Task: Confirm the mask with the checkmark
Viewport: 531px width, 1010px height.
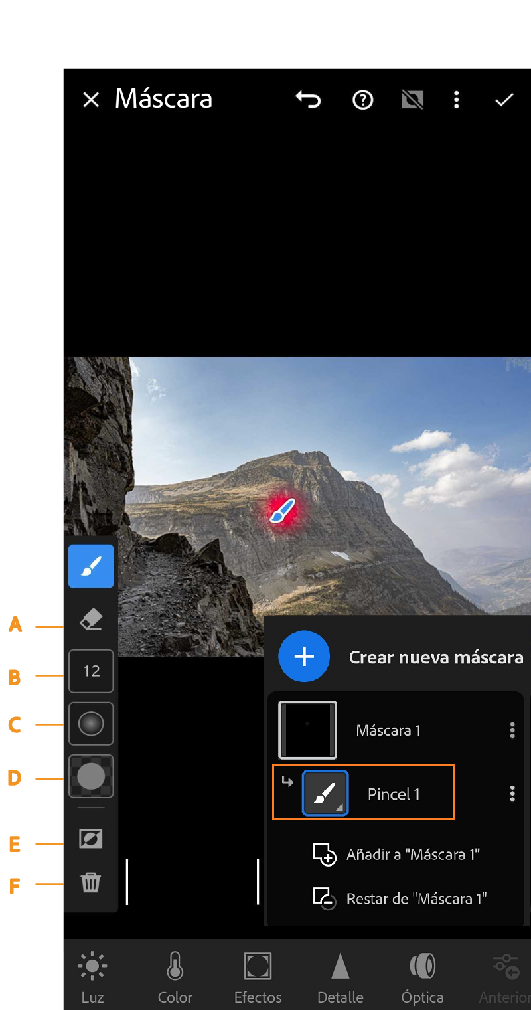Action: (504, 100)
